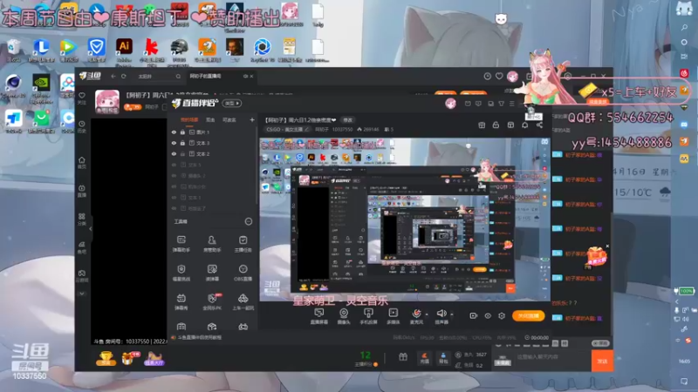Viewport: 698px width, 392px height.
Task: Show the hidden 文本 5 source layer
Action: click(174, 165)
